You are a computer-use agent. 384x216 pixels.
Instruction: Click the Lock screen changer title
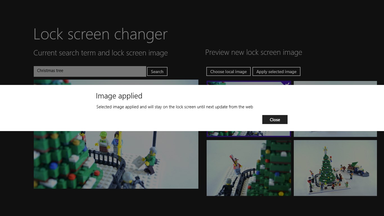(100, 34)
